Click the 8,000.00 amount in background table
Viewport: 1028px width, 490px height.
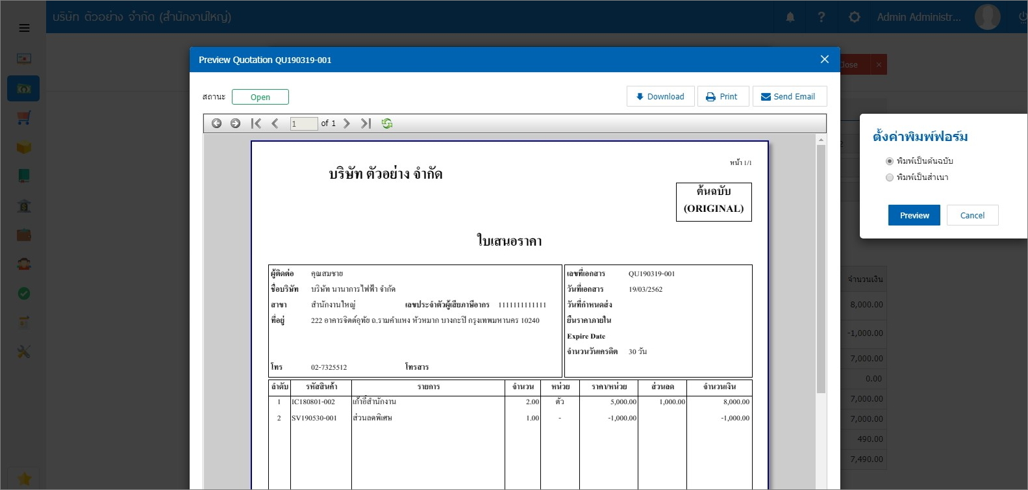[x=866, y=304]
